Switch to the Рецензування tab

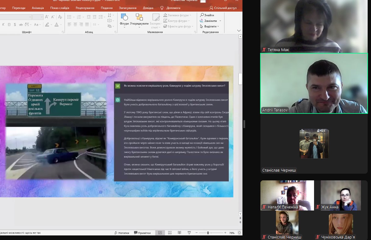85,8
